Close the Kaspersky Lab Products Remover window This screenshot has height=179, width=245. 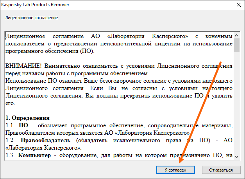[x=239, y=5]
